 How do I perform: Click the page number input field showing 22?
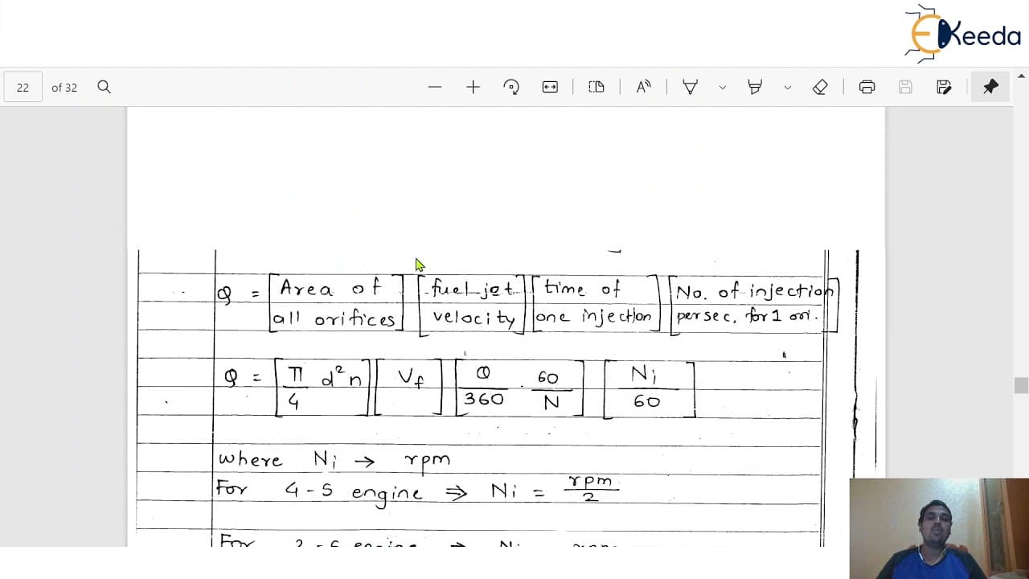click(23, 87)
